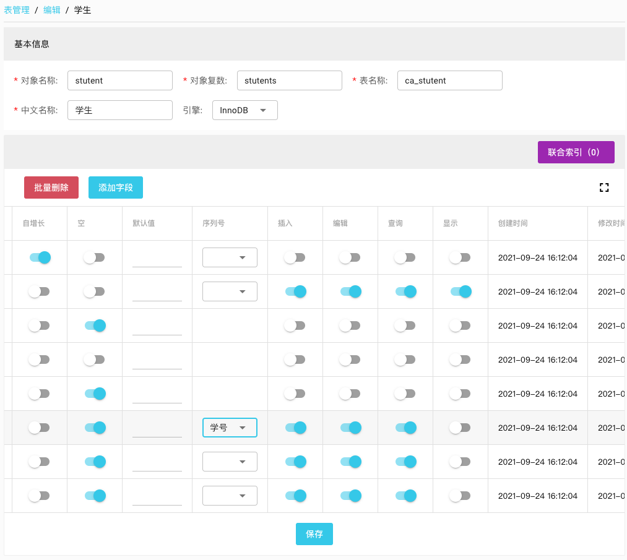
Task: Open 联合索引 (0) button
Action: pyautogui.click(x=576, y=152)
